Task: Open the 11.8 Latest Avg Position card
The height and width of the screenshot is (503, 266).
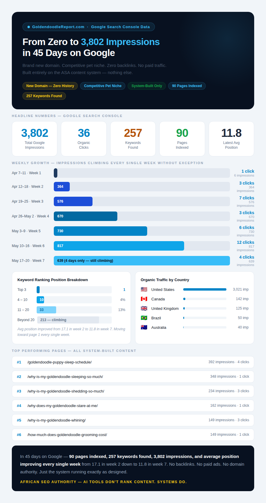Action: tap(231, 139)
